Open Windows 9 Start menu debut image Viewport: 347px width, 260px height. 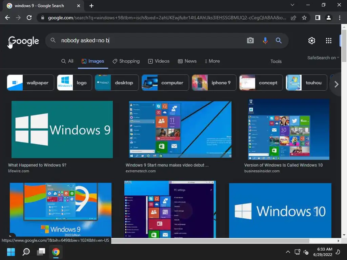pyautogui.click(x=180, y=130)
